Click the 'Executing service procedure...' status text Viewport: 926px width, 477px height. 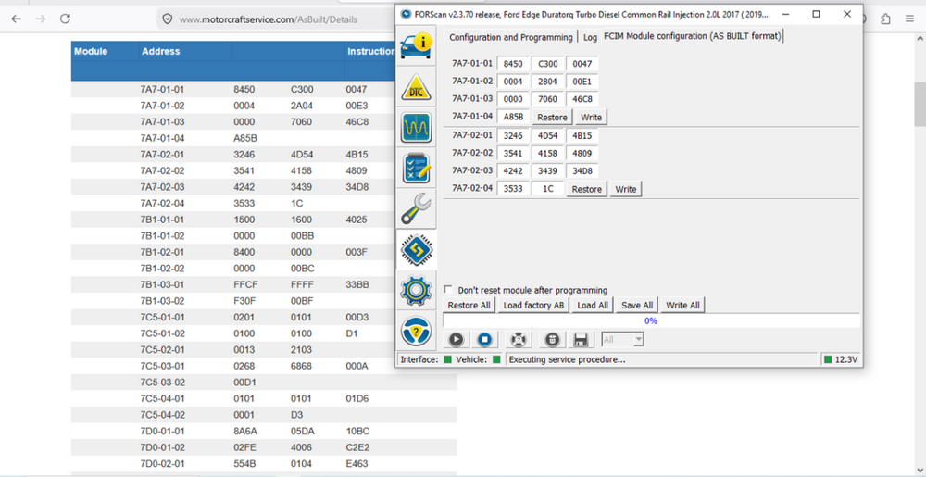coord(567,359)
